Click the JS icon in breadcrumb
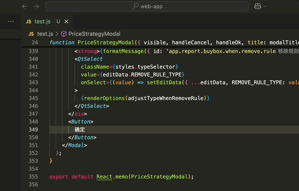 pos(31,34)
